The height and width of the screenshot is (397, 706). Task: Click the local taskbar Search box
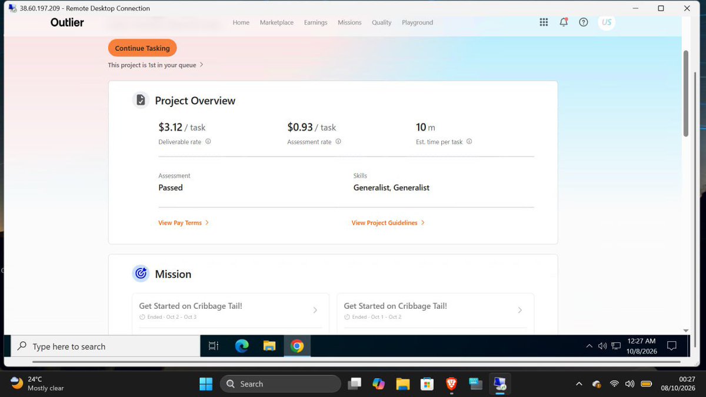280,384
